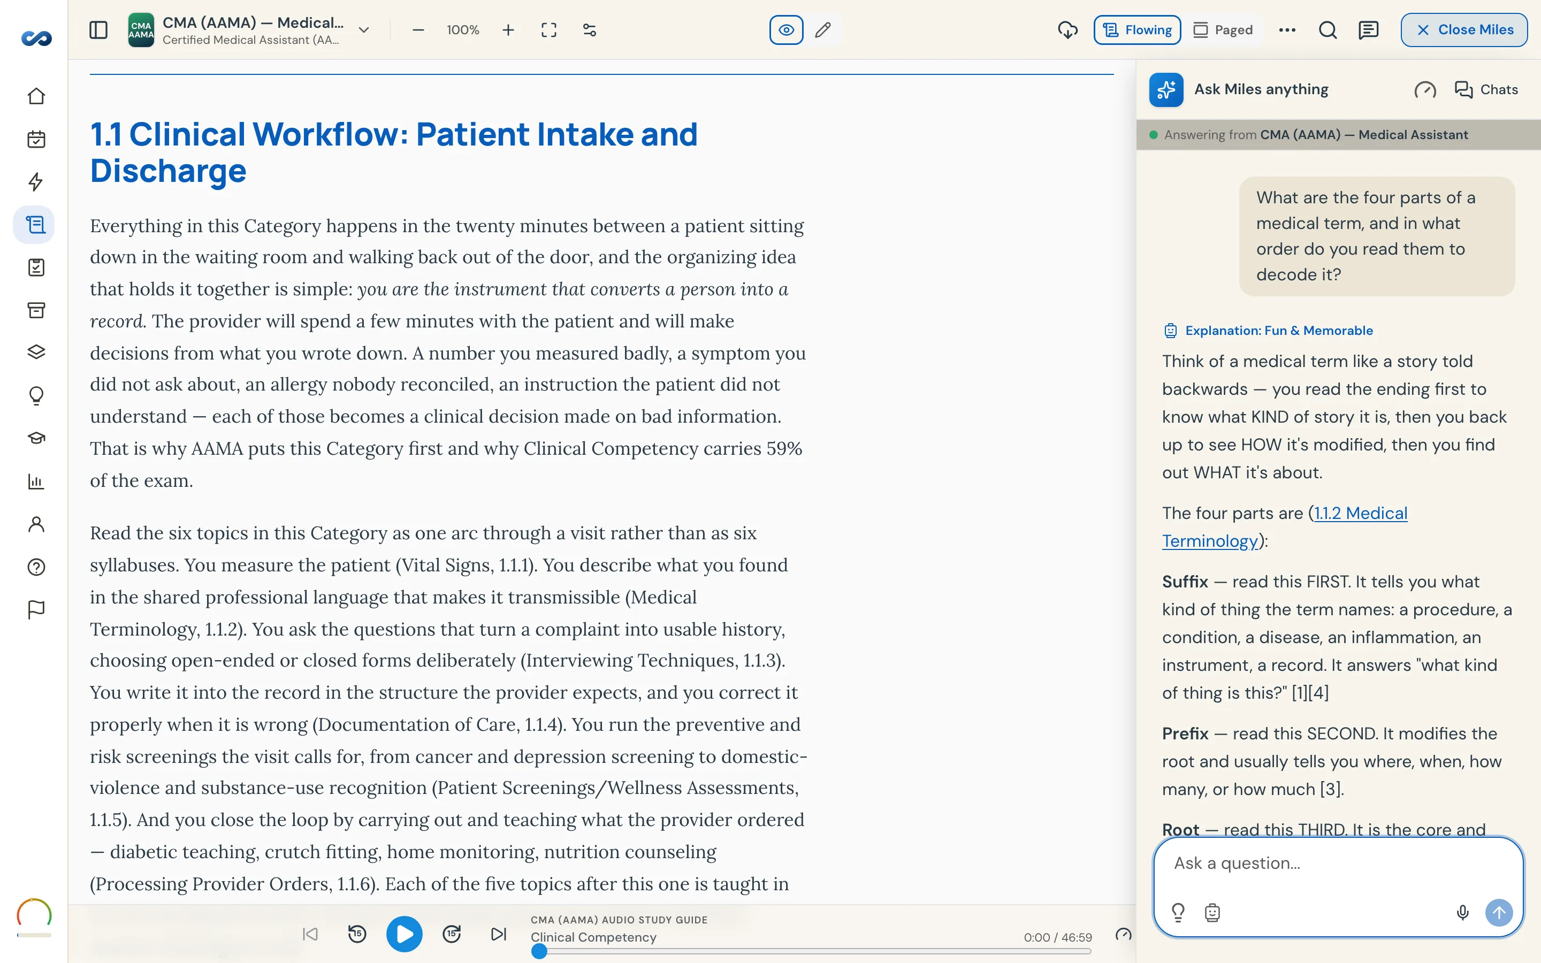Click the 100% zoom level value
Screen dimensions: 1541x963
[463, 30]
